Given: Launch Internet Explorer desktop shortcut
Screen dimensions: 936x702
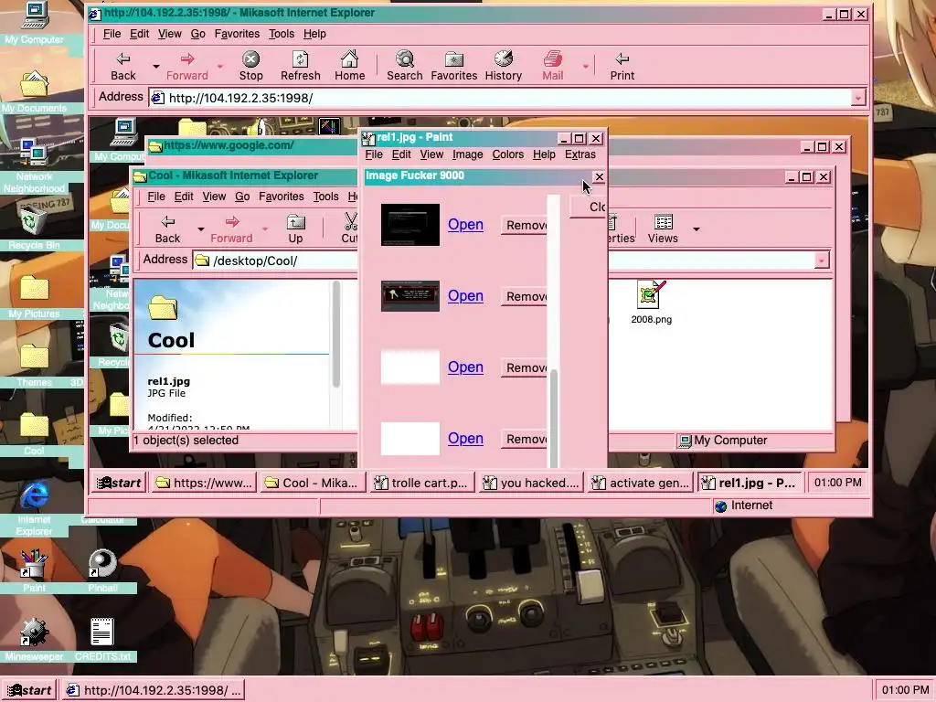Looking at the screenshot, I should tap(34, 508).
